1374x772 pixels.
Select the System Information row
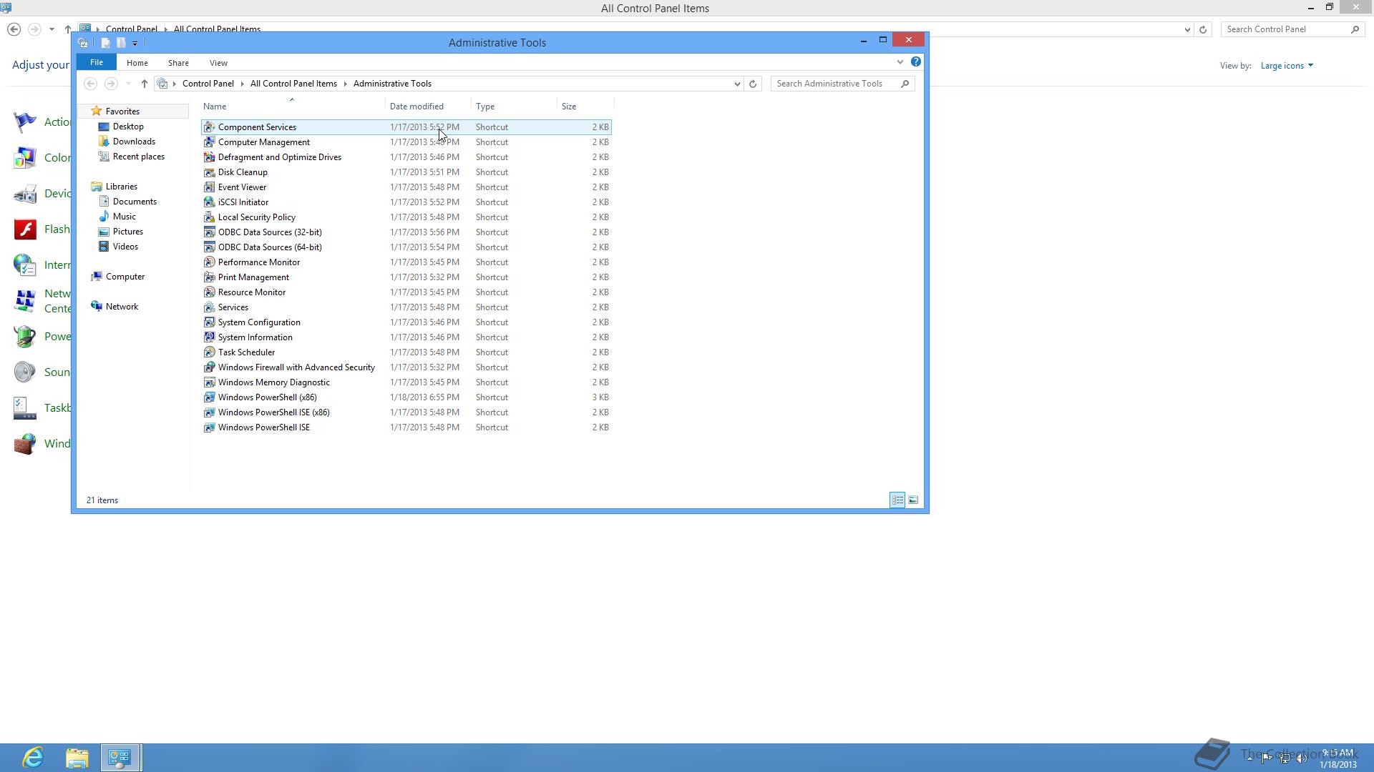[406, 337]
